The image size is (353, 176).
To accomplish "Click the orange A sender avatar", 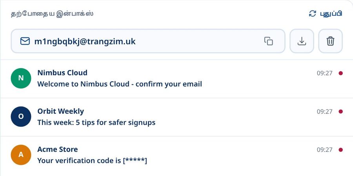I will click(x=21, y=154).
